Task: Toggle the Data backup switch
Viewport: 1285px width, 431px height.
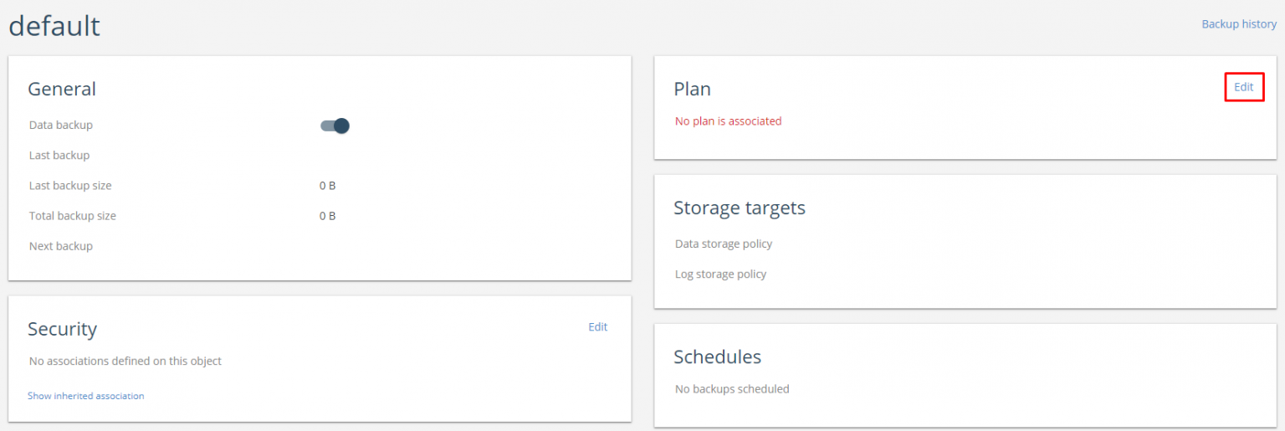Action: (x=335, y=126)
